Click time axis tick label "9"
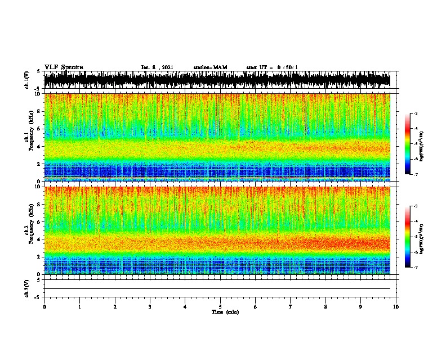This screenshot has width=446, height=344. (x=360, y=307)
